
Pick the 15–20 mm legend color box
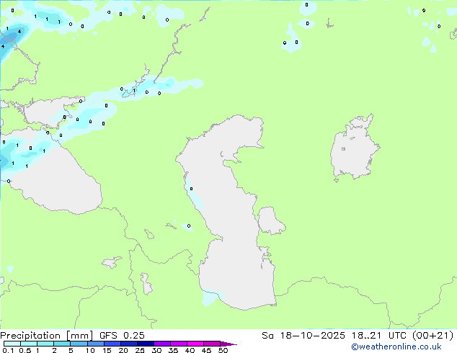coord(112,344)
